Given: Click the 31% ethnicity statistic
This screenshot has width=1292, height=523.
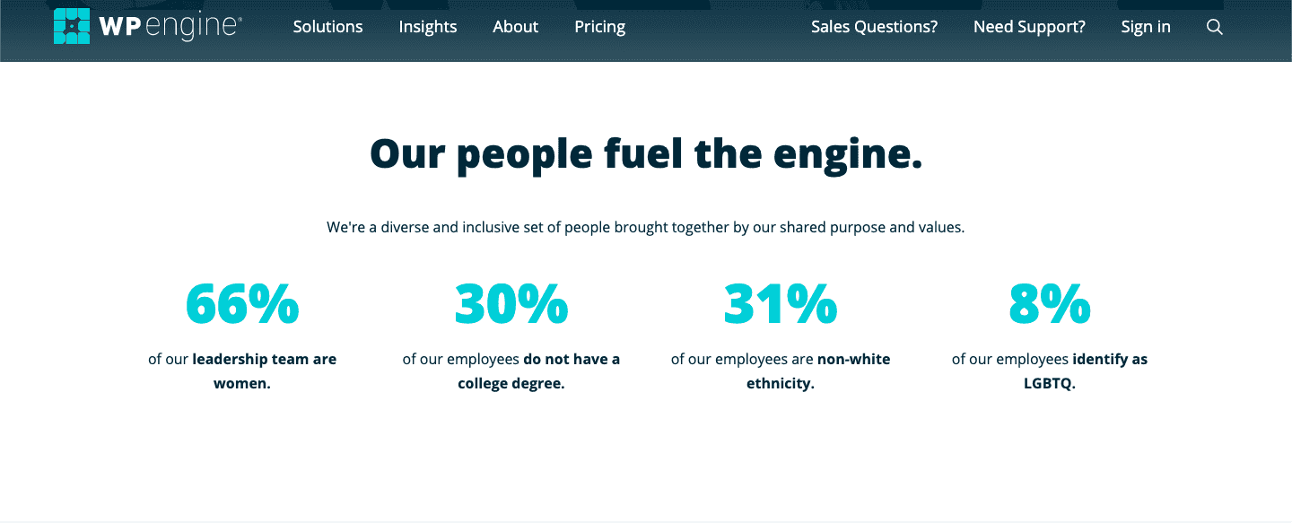Looking at the screenshot, I should [x=780, y=304].
